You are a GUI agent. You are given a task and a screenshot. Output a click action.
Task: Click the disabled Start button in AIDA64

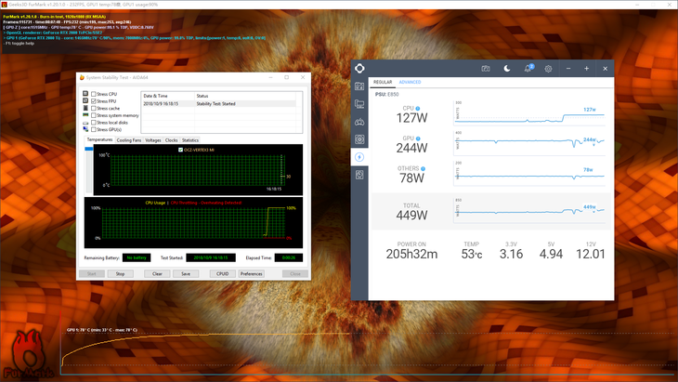(x=92, y=274)
